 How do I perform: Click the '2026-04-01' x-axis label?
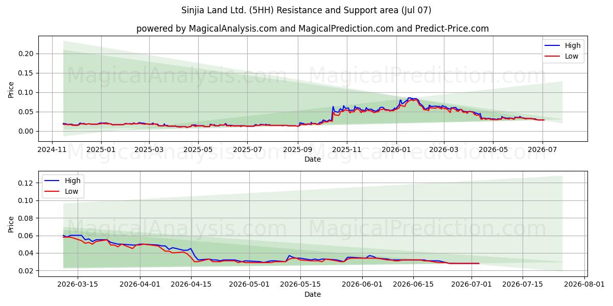pyautogui.click(x=140, y=285)
